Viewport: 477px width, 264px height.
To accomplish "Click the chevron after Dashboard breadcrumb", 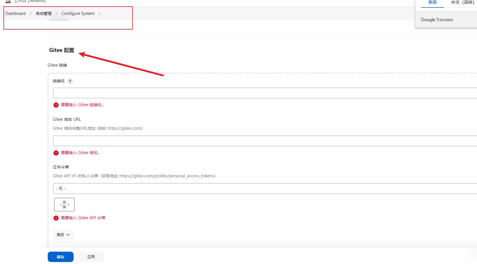I will coord(31,13).
